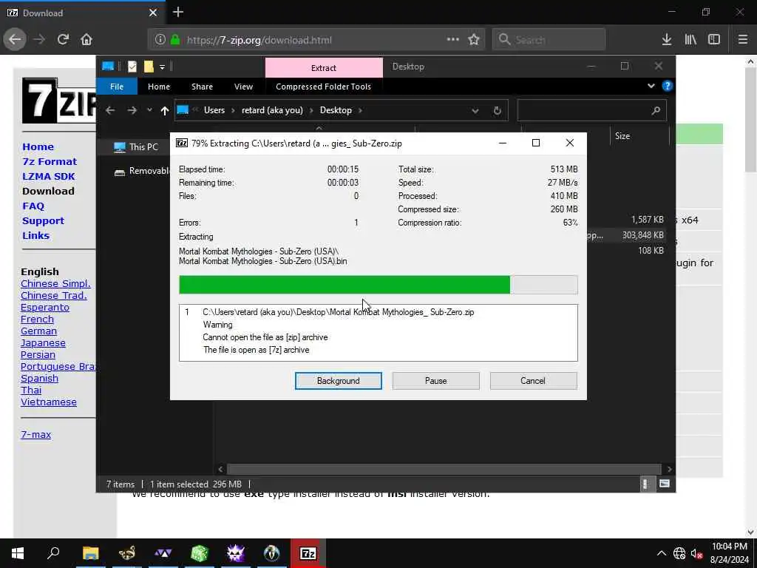The width and height of the screenshot is (757, 568).
Task: Expand chevron after Users in breadcrumb
Action: pyautogui.click(x=233, y=111)
